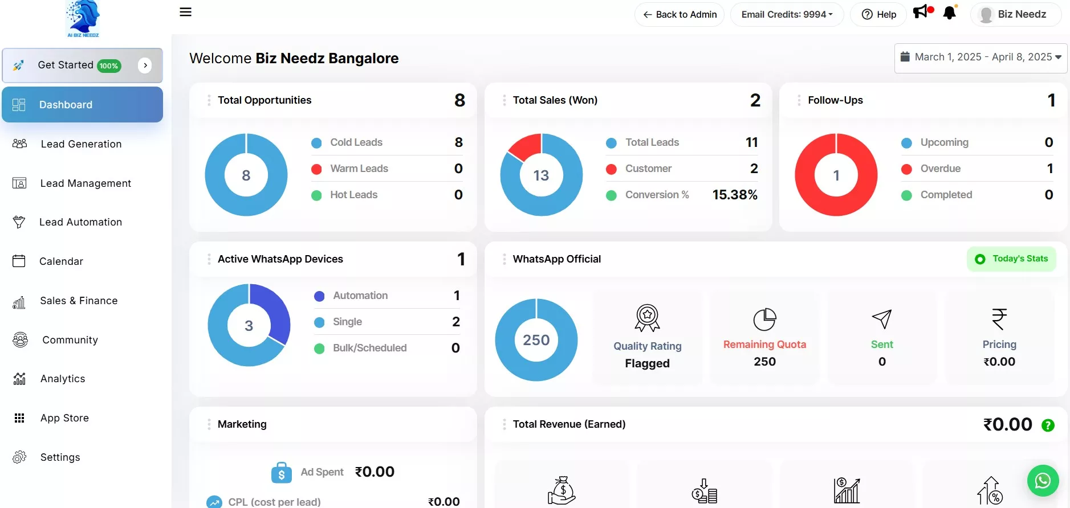Click Back to Admin button
The width and height of the screenshot is (1070, 508).
click(x=680, y=14)
